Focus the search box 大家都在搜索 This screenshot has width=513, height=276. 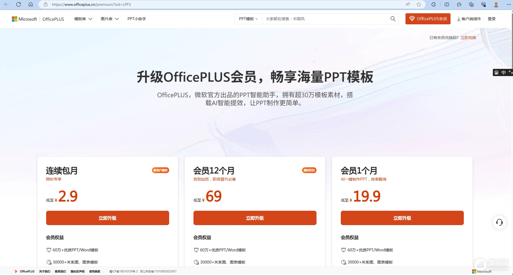326,19
